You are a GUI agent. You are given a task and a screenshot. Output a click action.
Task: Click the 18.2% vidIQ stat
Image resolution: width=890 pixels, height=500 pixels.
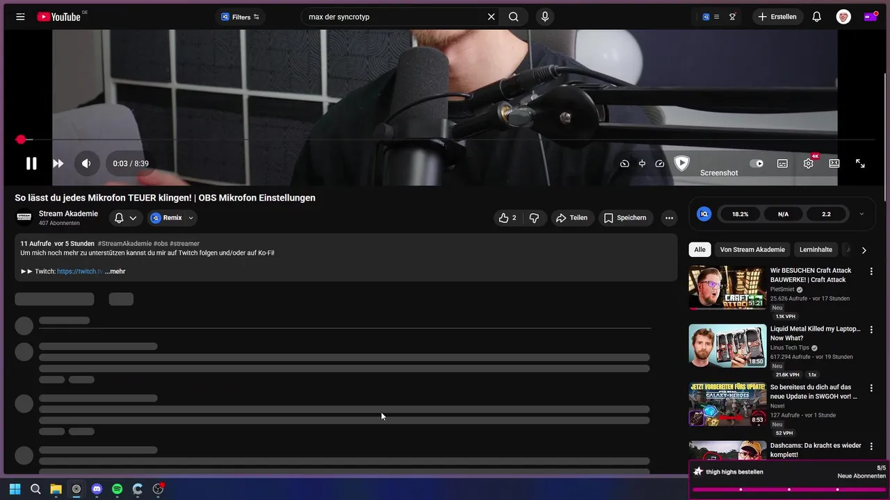740,214
